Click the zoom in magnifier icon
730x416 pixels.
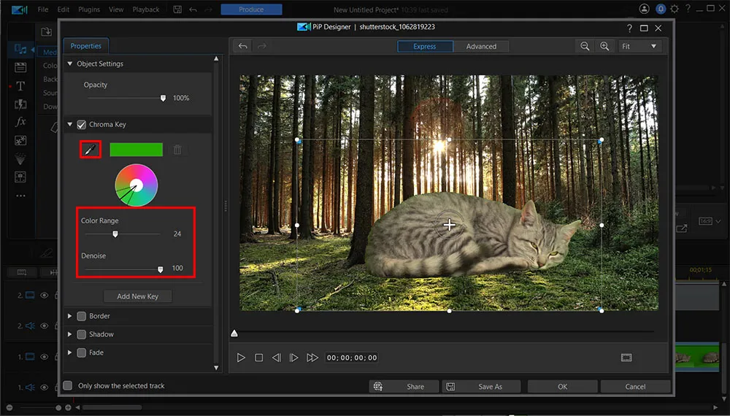[604, 46]
